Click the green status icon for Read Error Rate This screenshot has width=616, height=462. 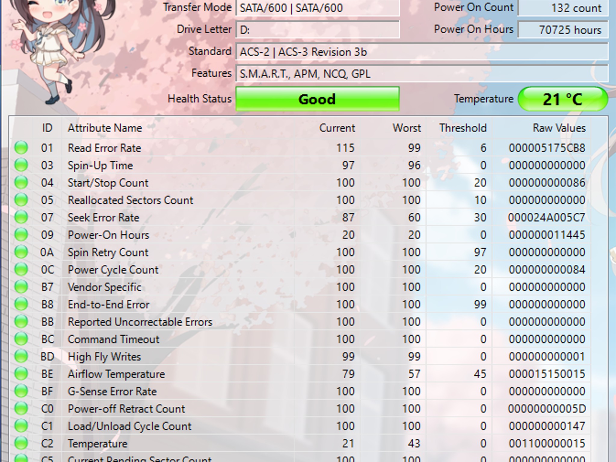(21, 148)
